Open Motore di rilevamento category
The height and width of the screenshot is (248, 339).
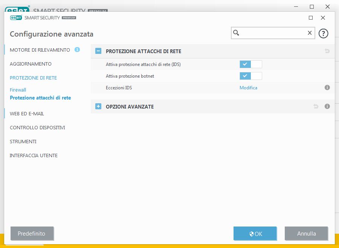pos(40,50)
